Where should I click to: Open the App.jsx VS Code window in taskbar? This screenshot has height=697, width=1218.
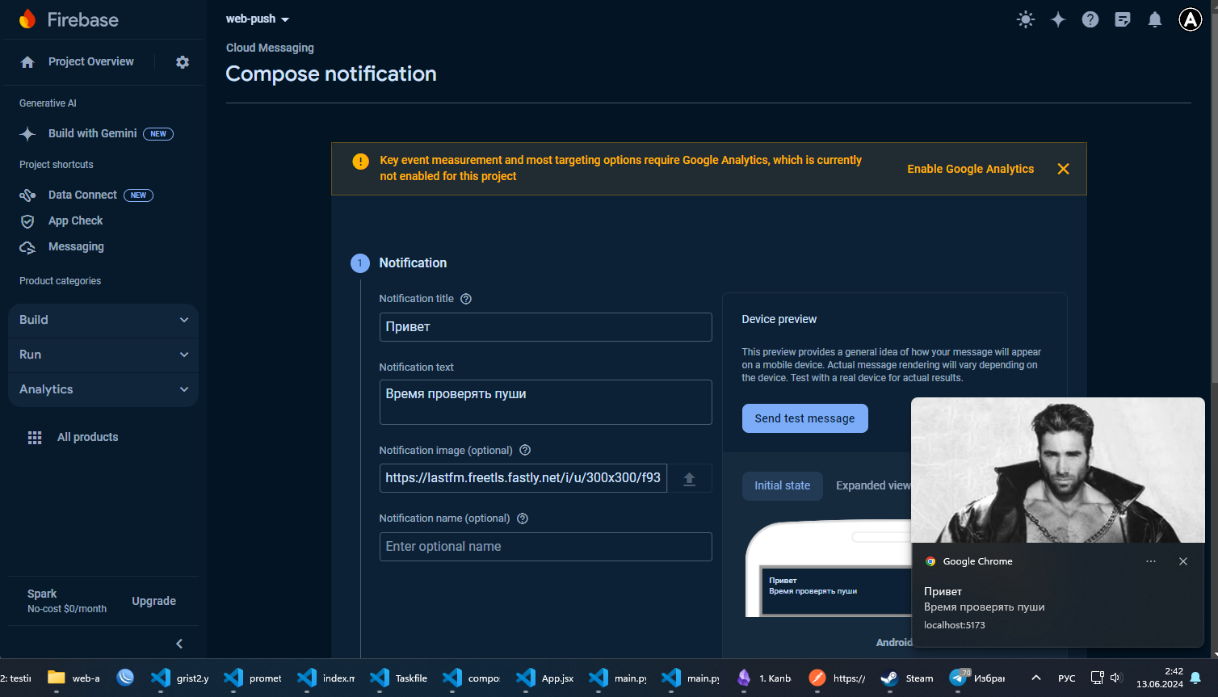545,678
